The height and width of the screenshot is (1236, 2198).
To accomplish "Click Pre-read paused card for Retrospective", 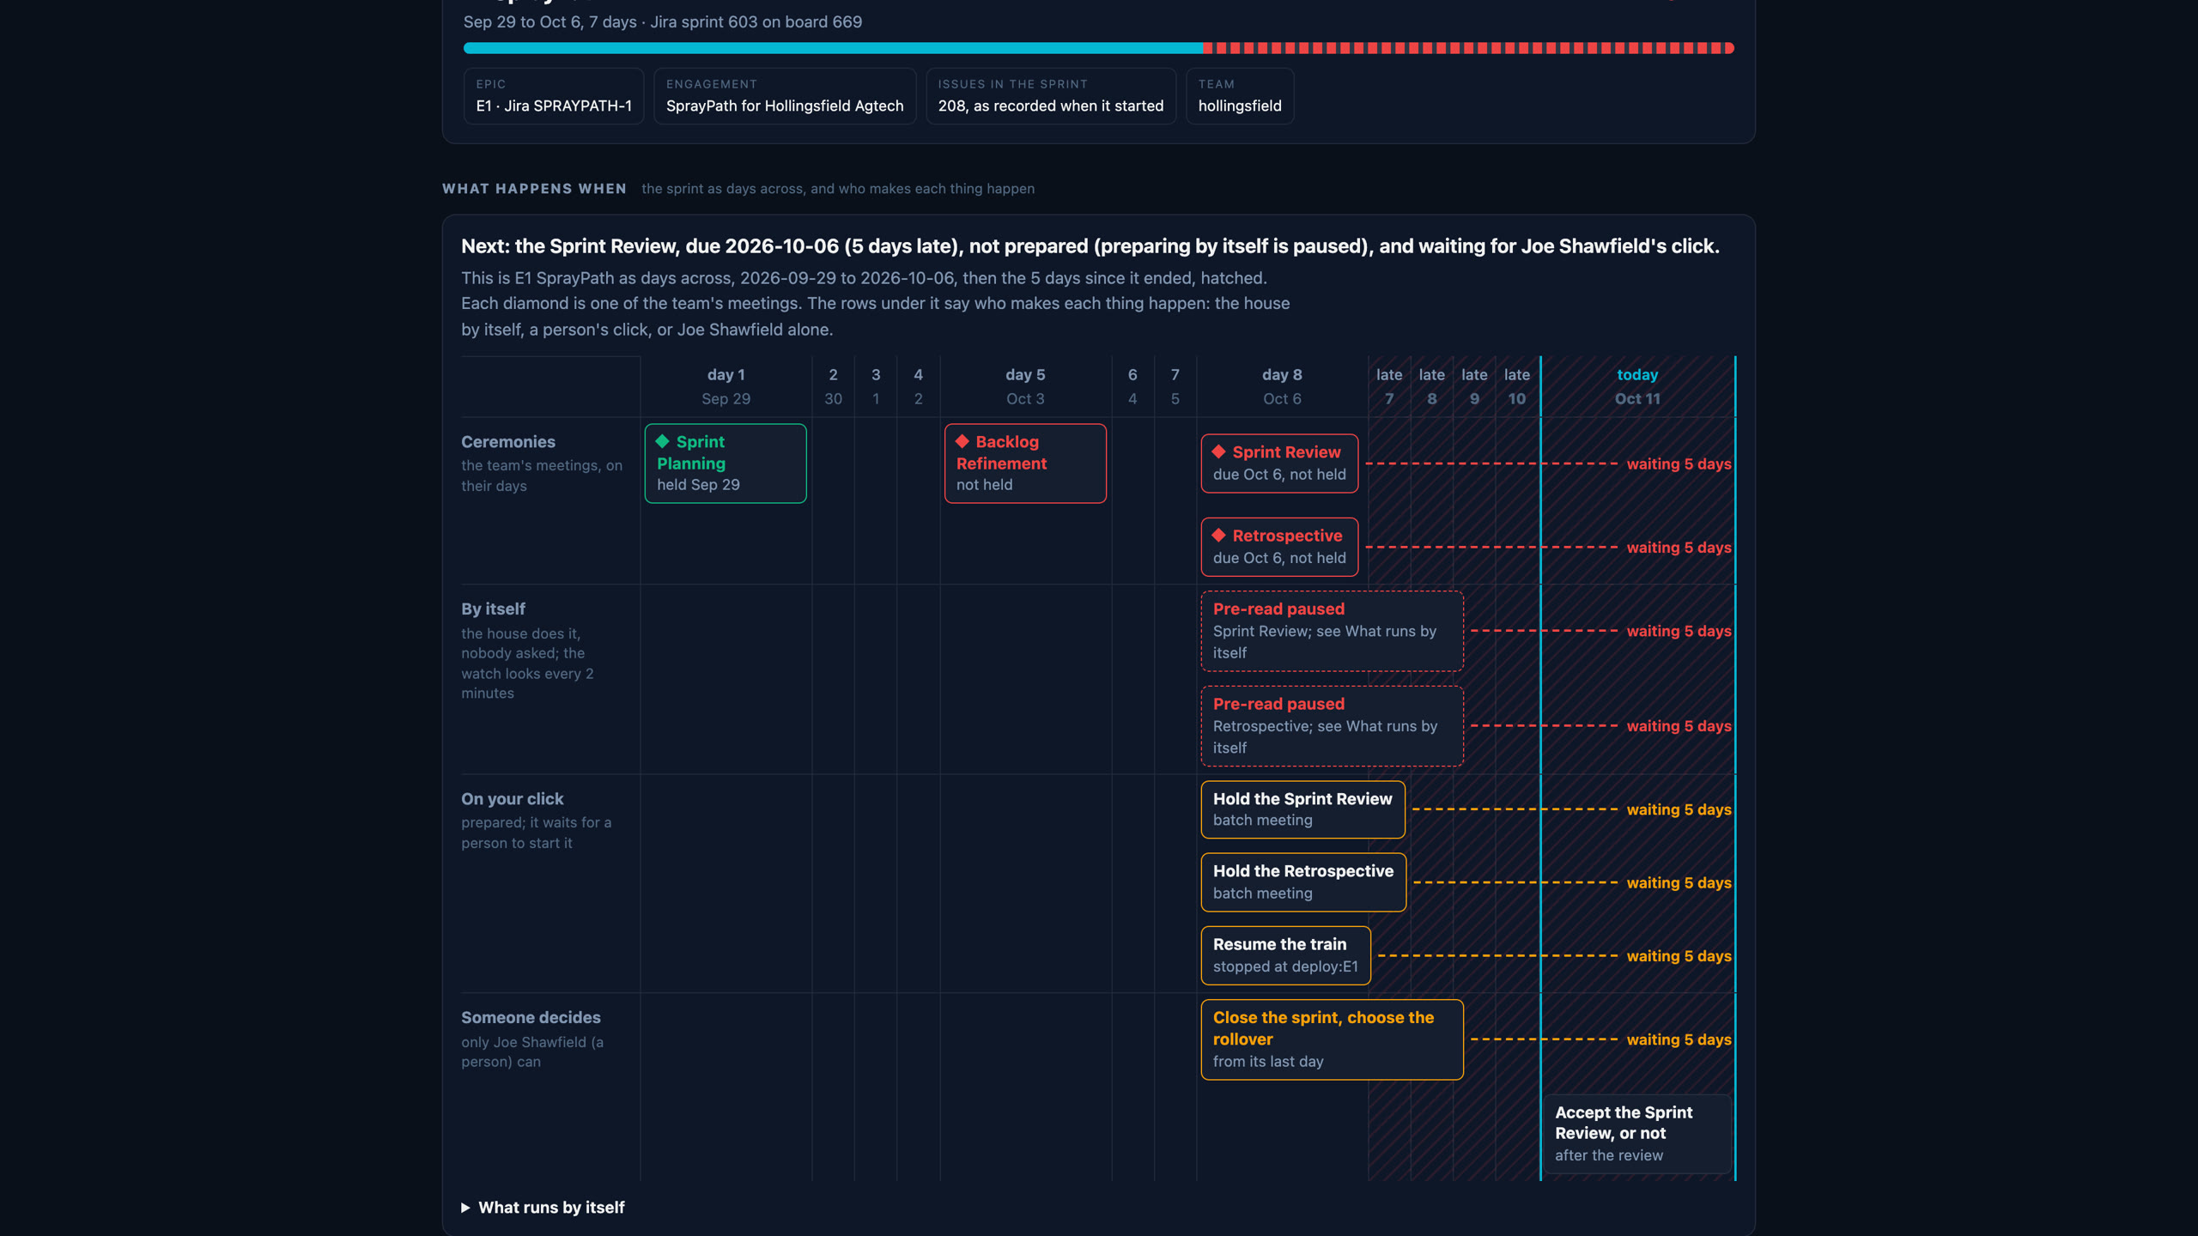I will click(x=1332, y=725).
